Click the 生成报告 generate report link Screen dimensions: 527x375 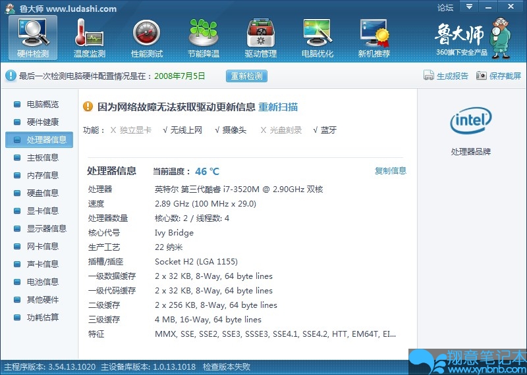[x=453, y=76]
